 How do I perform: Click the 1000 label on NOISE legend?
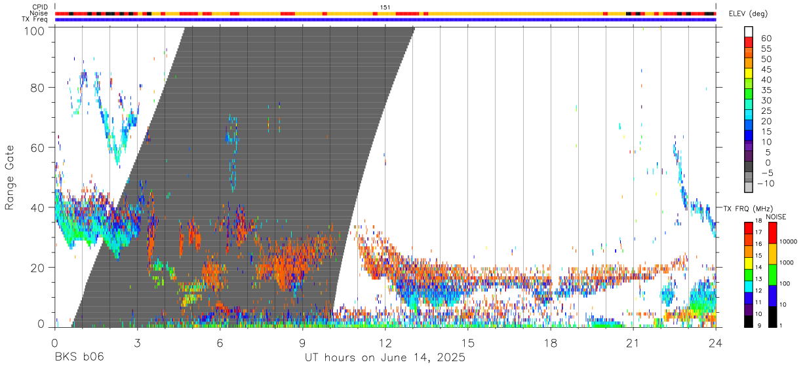787,262
